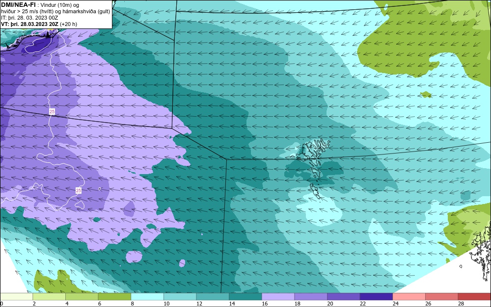This screenshot has width=491, height=307.
Task: Click the 0–2 m/s pale yellow legend swatch
Action: (x=17, y=297)
